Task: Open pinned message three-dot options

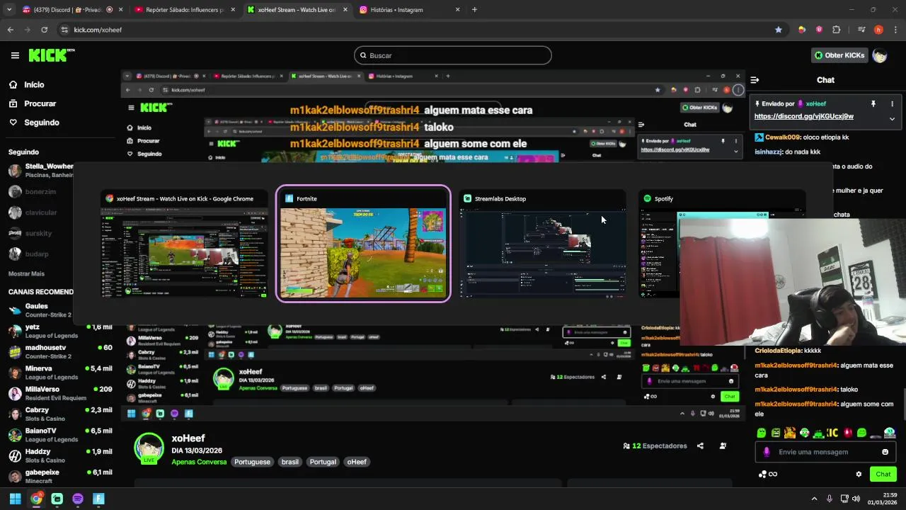Action: (x=892, y=103)
